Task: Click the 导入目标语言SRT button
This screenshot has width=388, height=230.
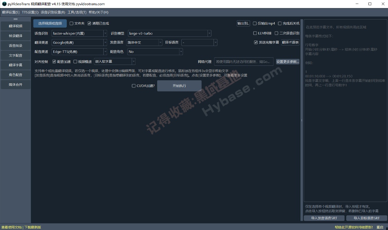Action: tap(366, 218)
